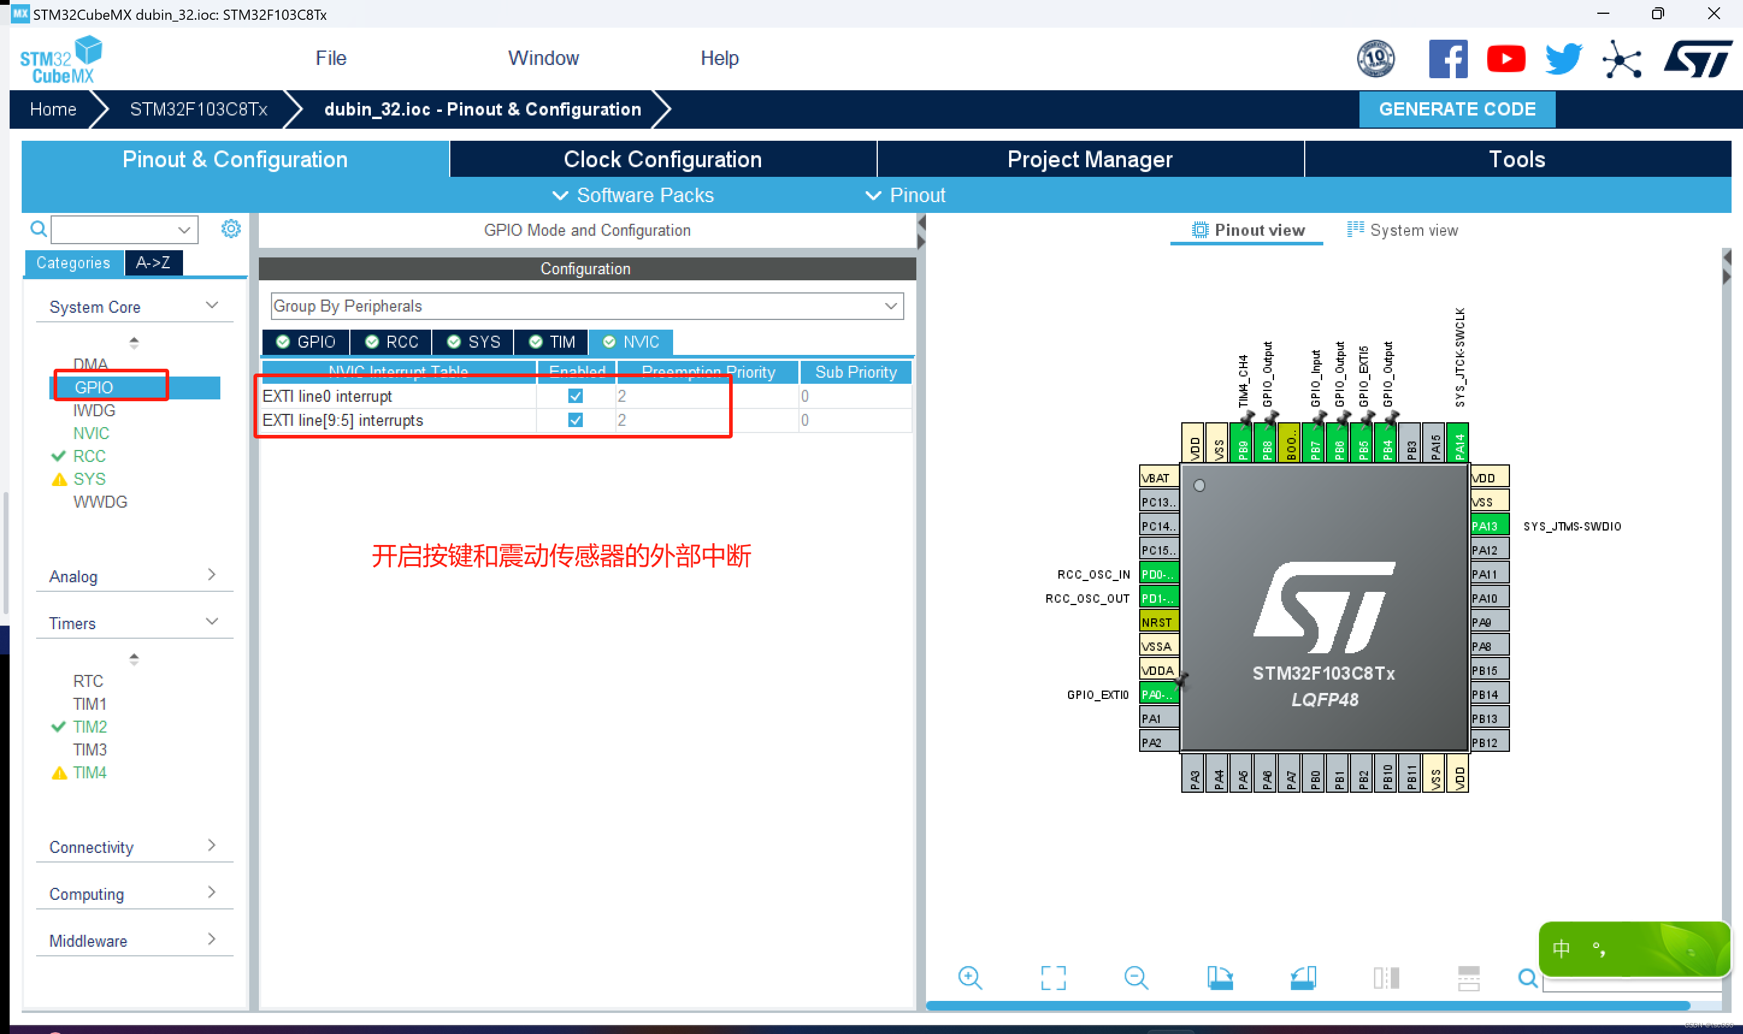Disable the EXTI line[9:5] interrupts checkbox
The height and width of the screenshot is (1034, 1743).
pyautogui.click(x=575, y=419)
